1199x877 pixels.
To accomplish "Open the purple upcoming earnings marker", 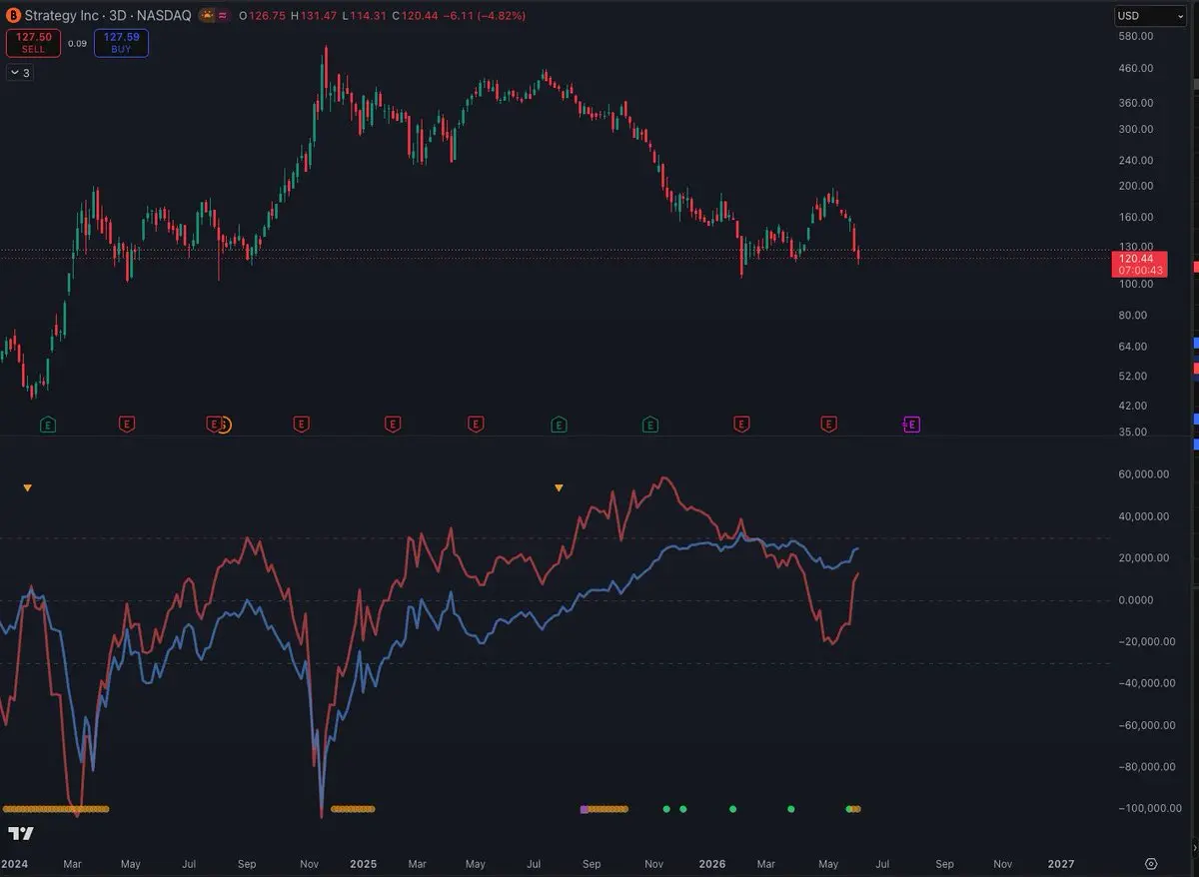I will pyautogui.click(x=911, y=425).
